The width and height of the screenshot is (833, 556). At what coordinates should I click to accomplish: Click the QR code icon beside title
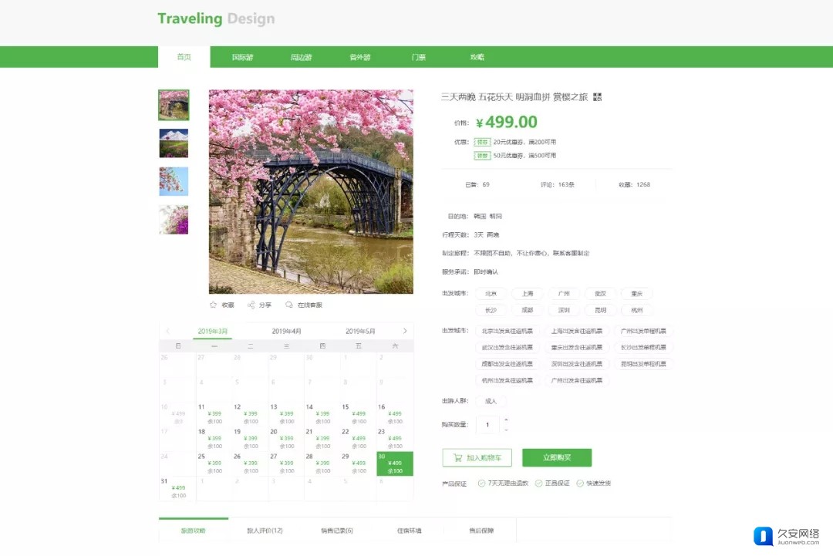pos(597,97)
